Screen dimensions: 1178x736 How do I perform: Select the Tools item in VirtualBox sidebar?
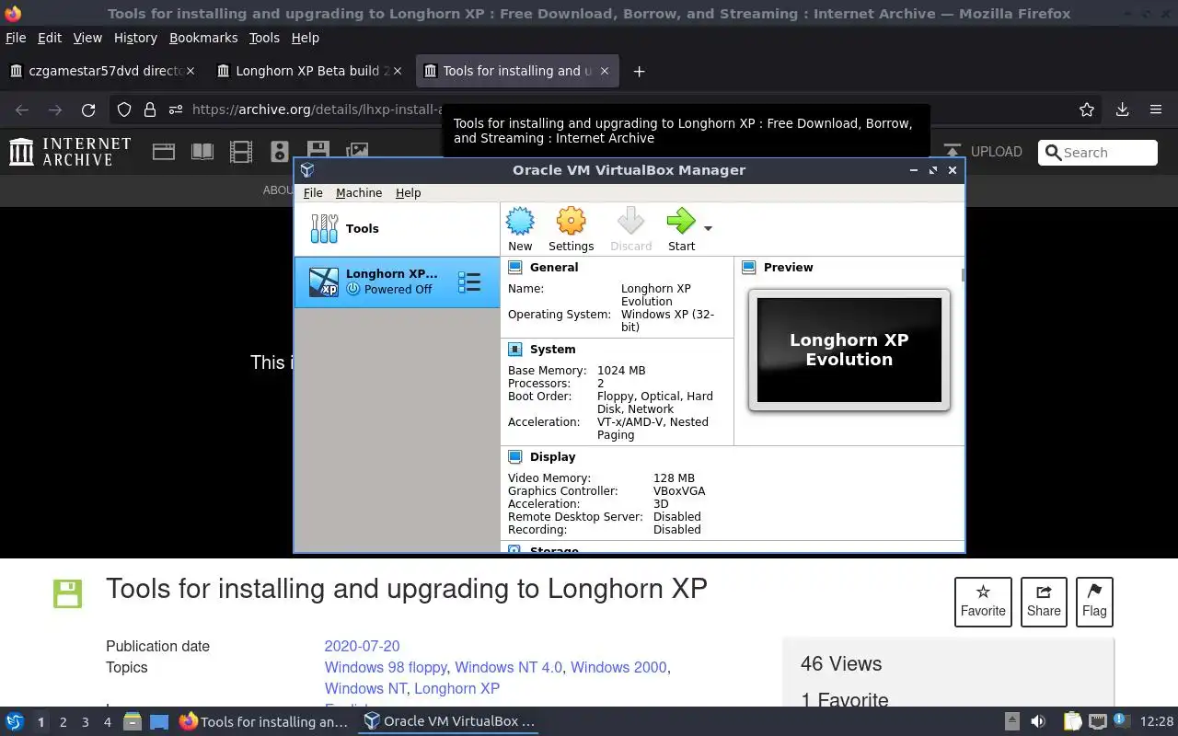pyautogui.click(x=397, y=229)
